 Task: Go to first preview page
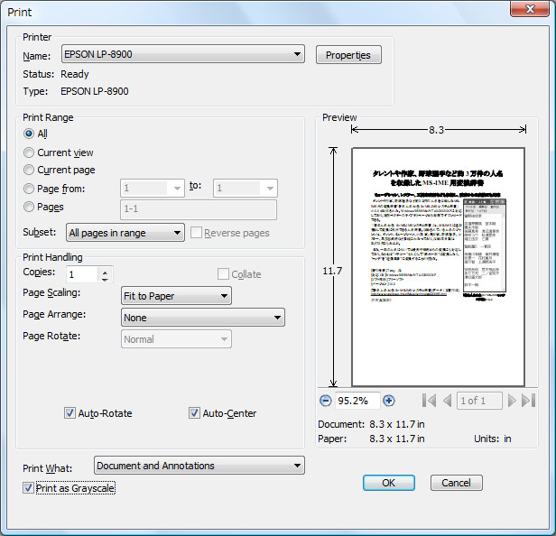coord(429,401)
